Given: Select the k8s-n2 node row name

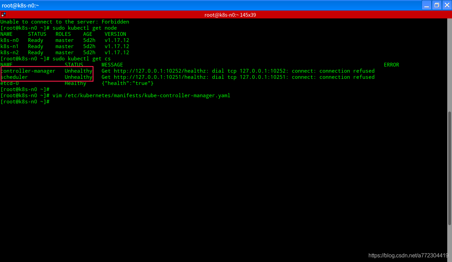Looking at the screenshot, I should coord(10,53).
